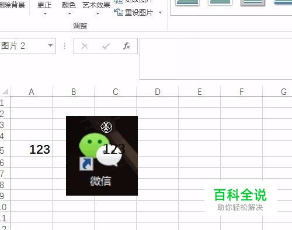292x230 pixels.
Task: Select column E header
Action: pyautogui.click(x=200, y=91)
